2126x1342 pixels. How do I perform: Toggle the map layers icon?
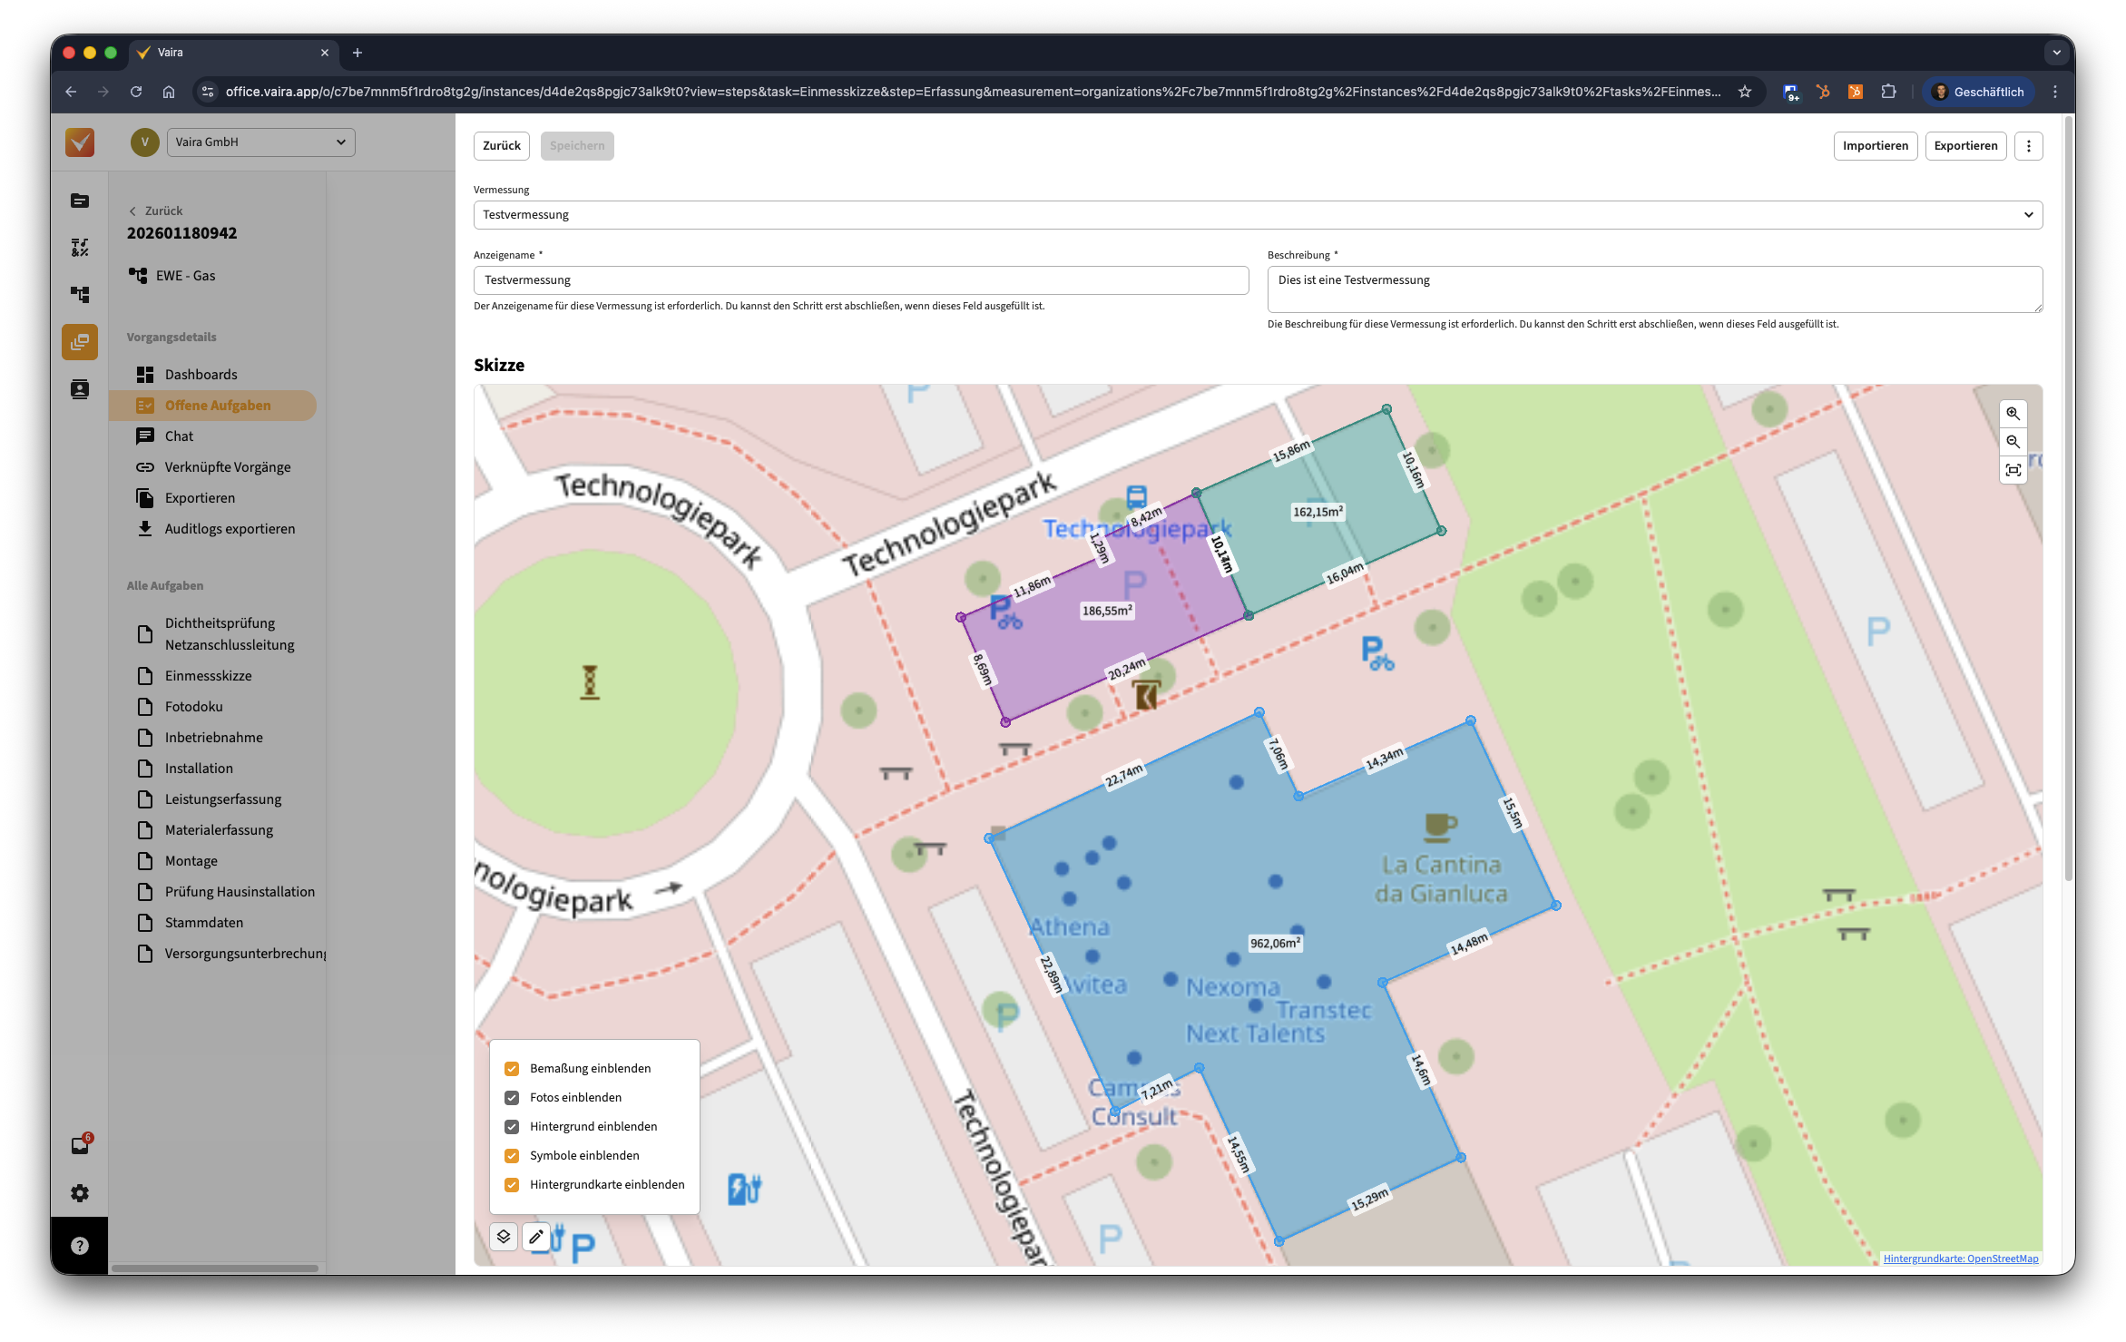coord(504,1236)
